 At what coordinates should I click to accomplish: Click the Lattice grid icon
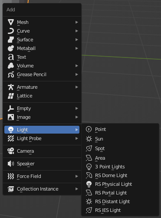pos(11,96)
